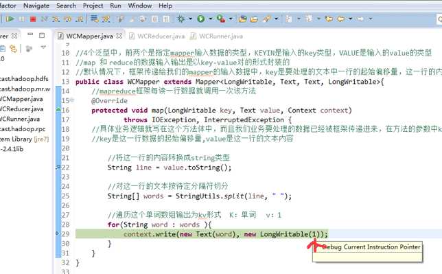The width and height of the screenshot is (442, 274).
Task: Click the Previous Annotation icon
Action: coord(309,19)
